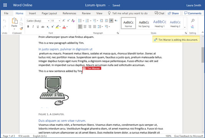
Task: Click the Decrease Indent icon
Action: point(102,21)
